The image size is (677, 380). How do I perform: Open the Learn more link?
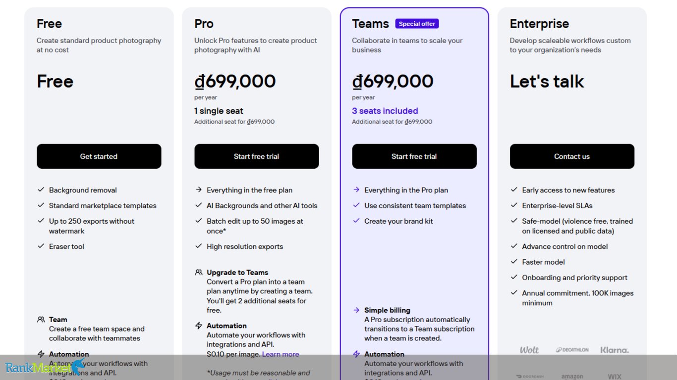click(281, 354)
